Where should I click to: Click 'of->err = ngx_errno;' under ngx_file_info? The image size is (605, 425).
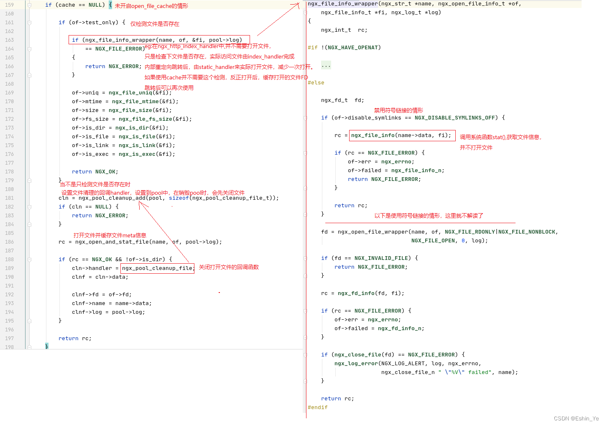pyautogui.click(x=381, y=162)
